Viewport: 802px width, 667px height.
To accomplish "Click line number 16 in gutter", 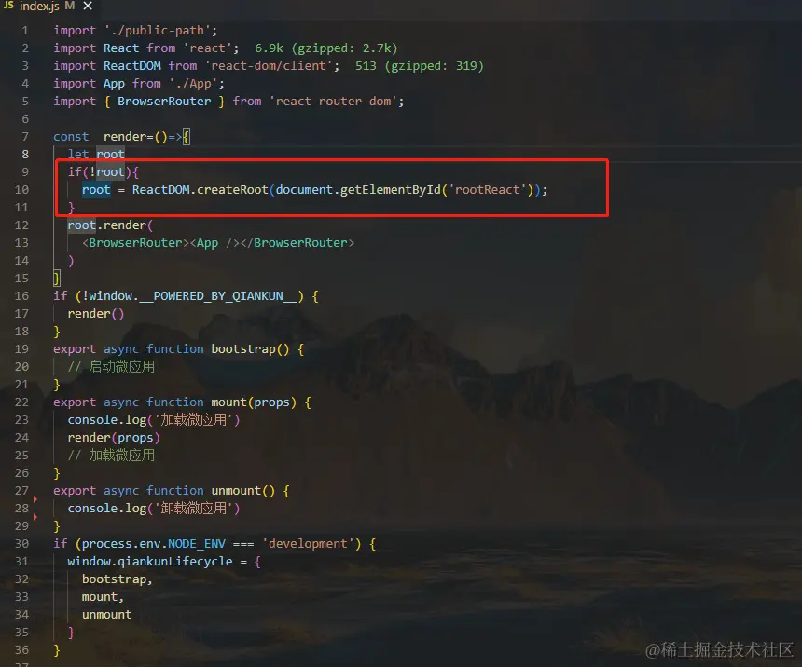I will click(x=22, y=296).
